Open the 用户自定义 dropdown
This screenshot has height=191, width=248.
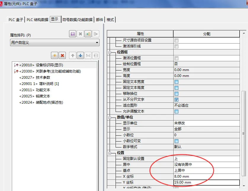point(55,43)
